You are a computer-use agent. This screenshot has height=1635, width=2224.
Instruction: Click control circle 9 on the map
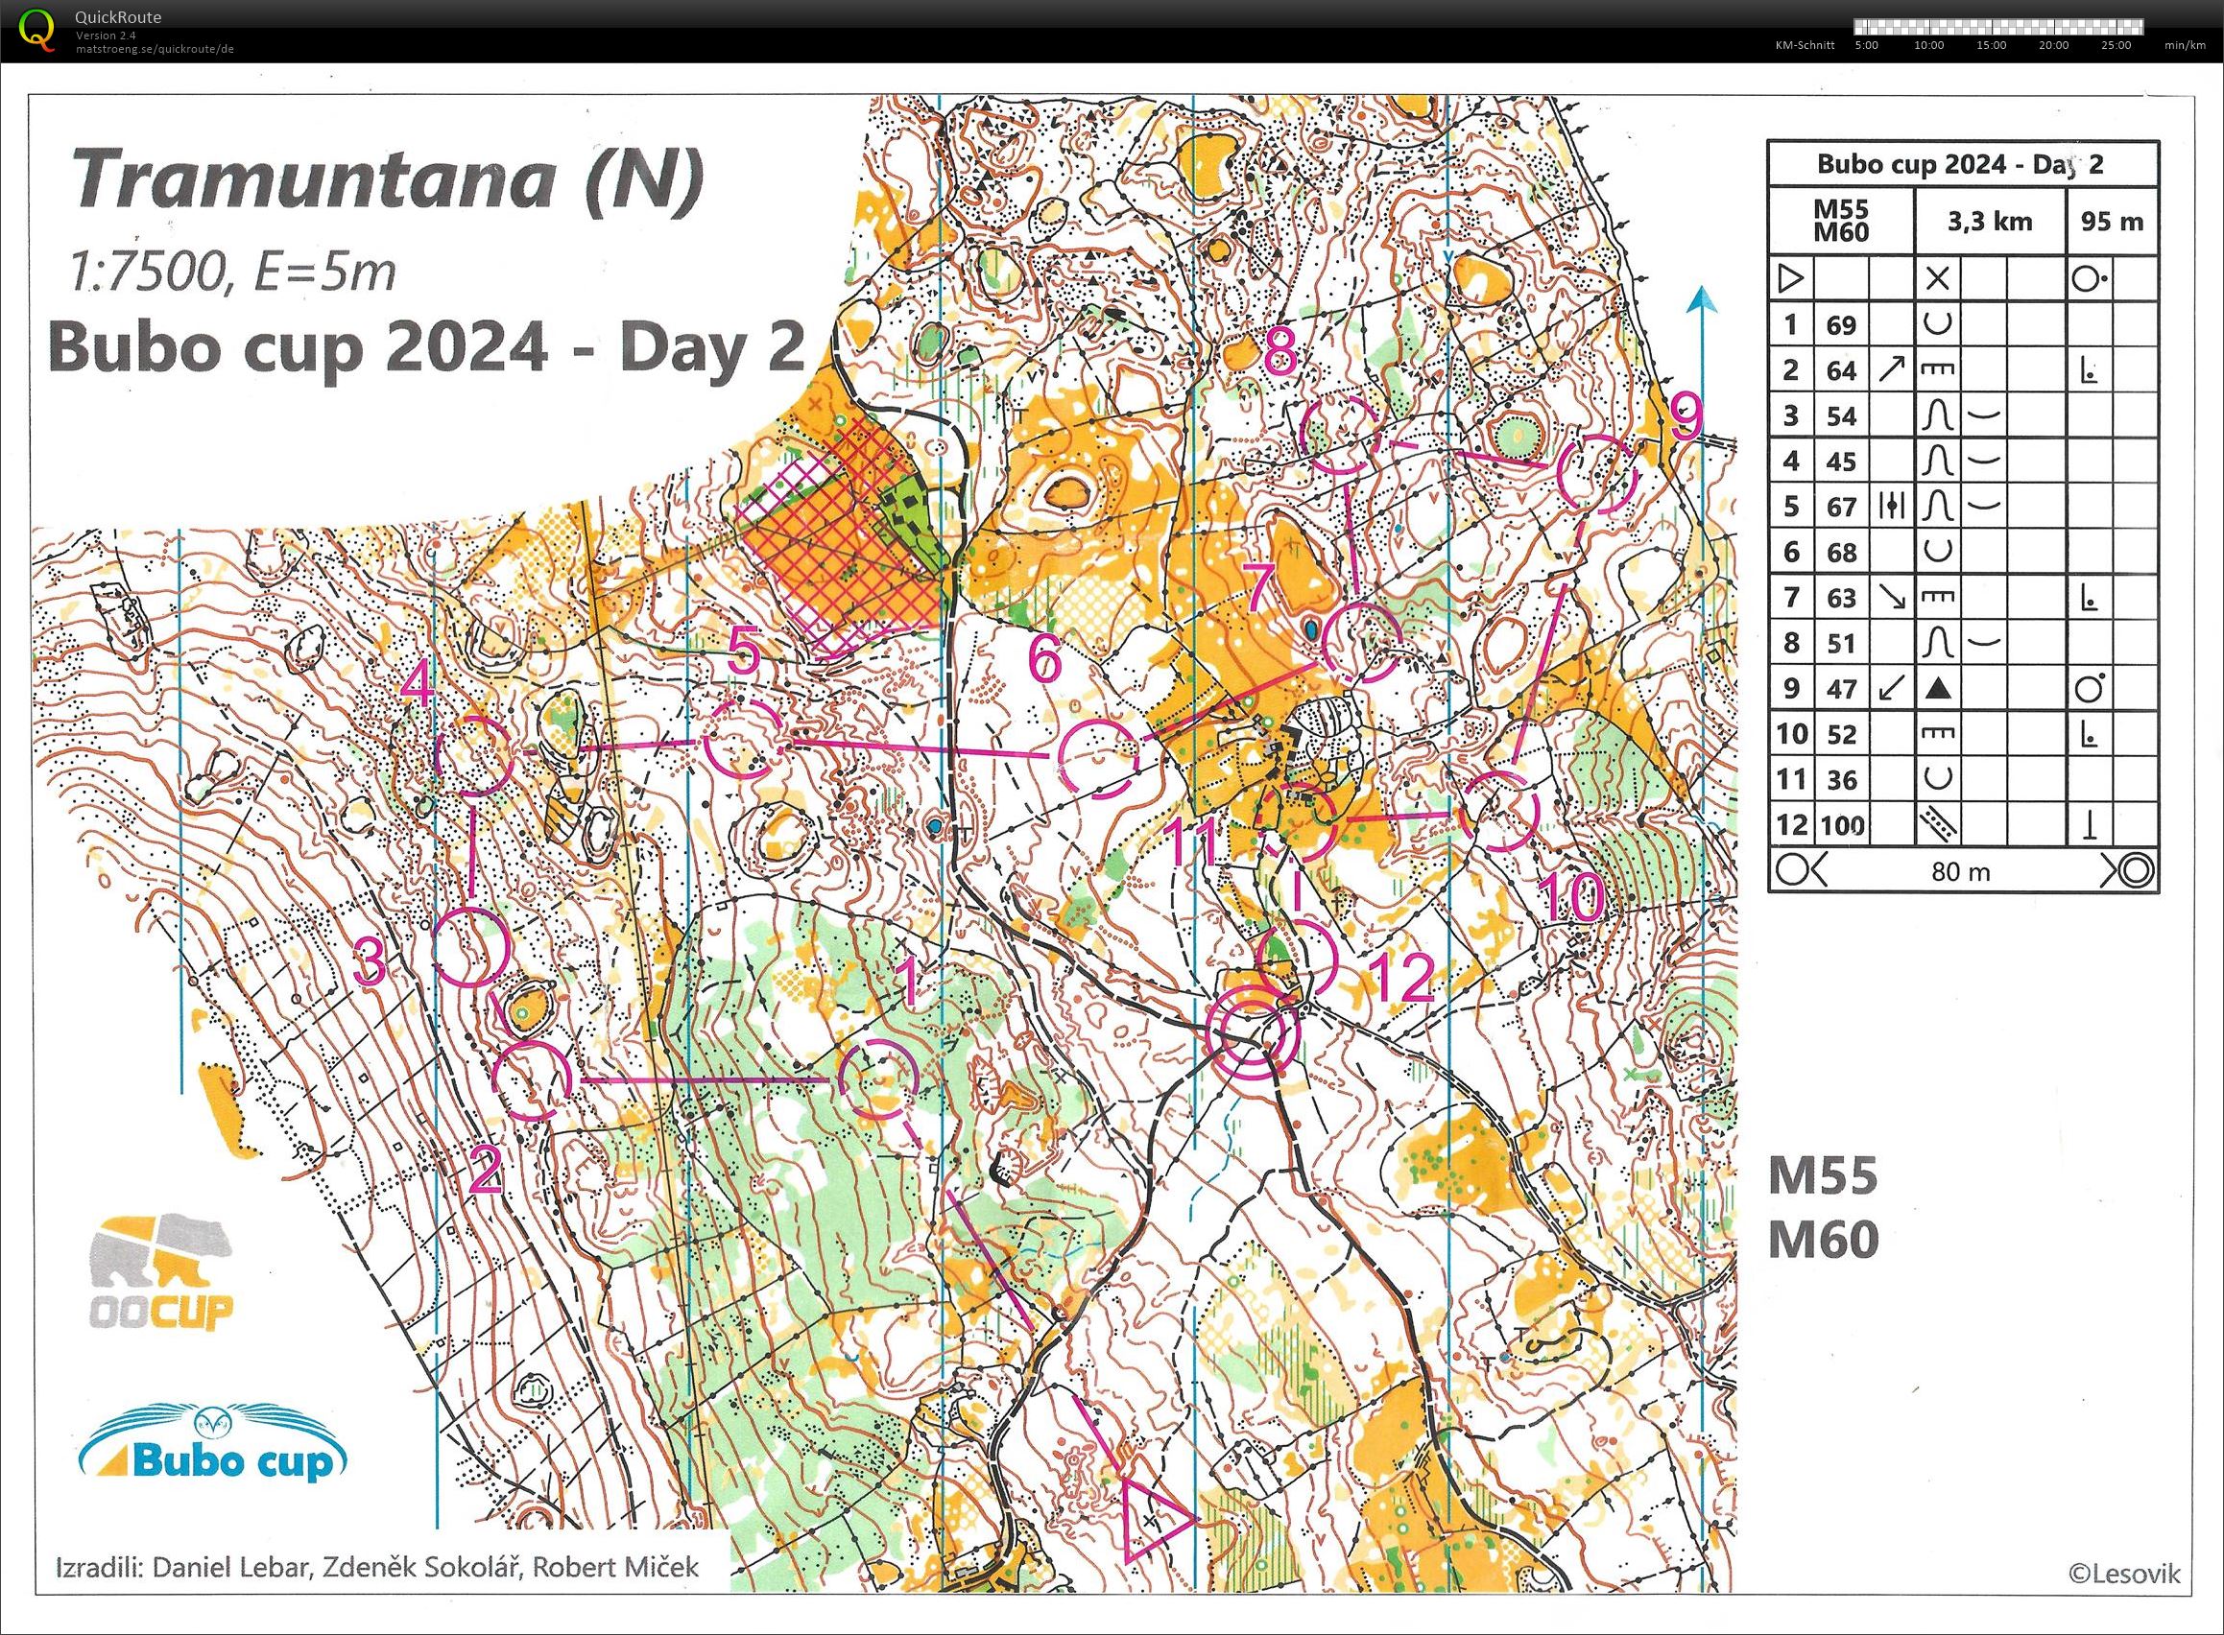1595,472
